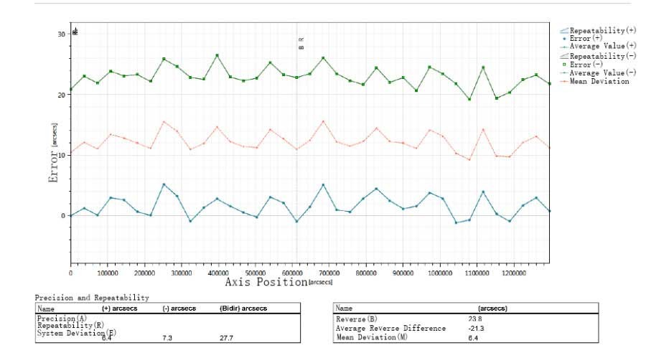Click the B R marker at chart top

pos(301,43)
